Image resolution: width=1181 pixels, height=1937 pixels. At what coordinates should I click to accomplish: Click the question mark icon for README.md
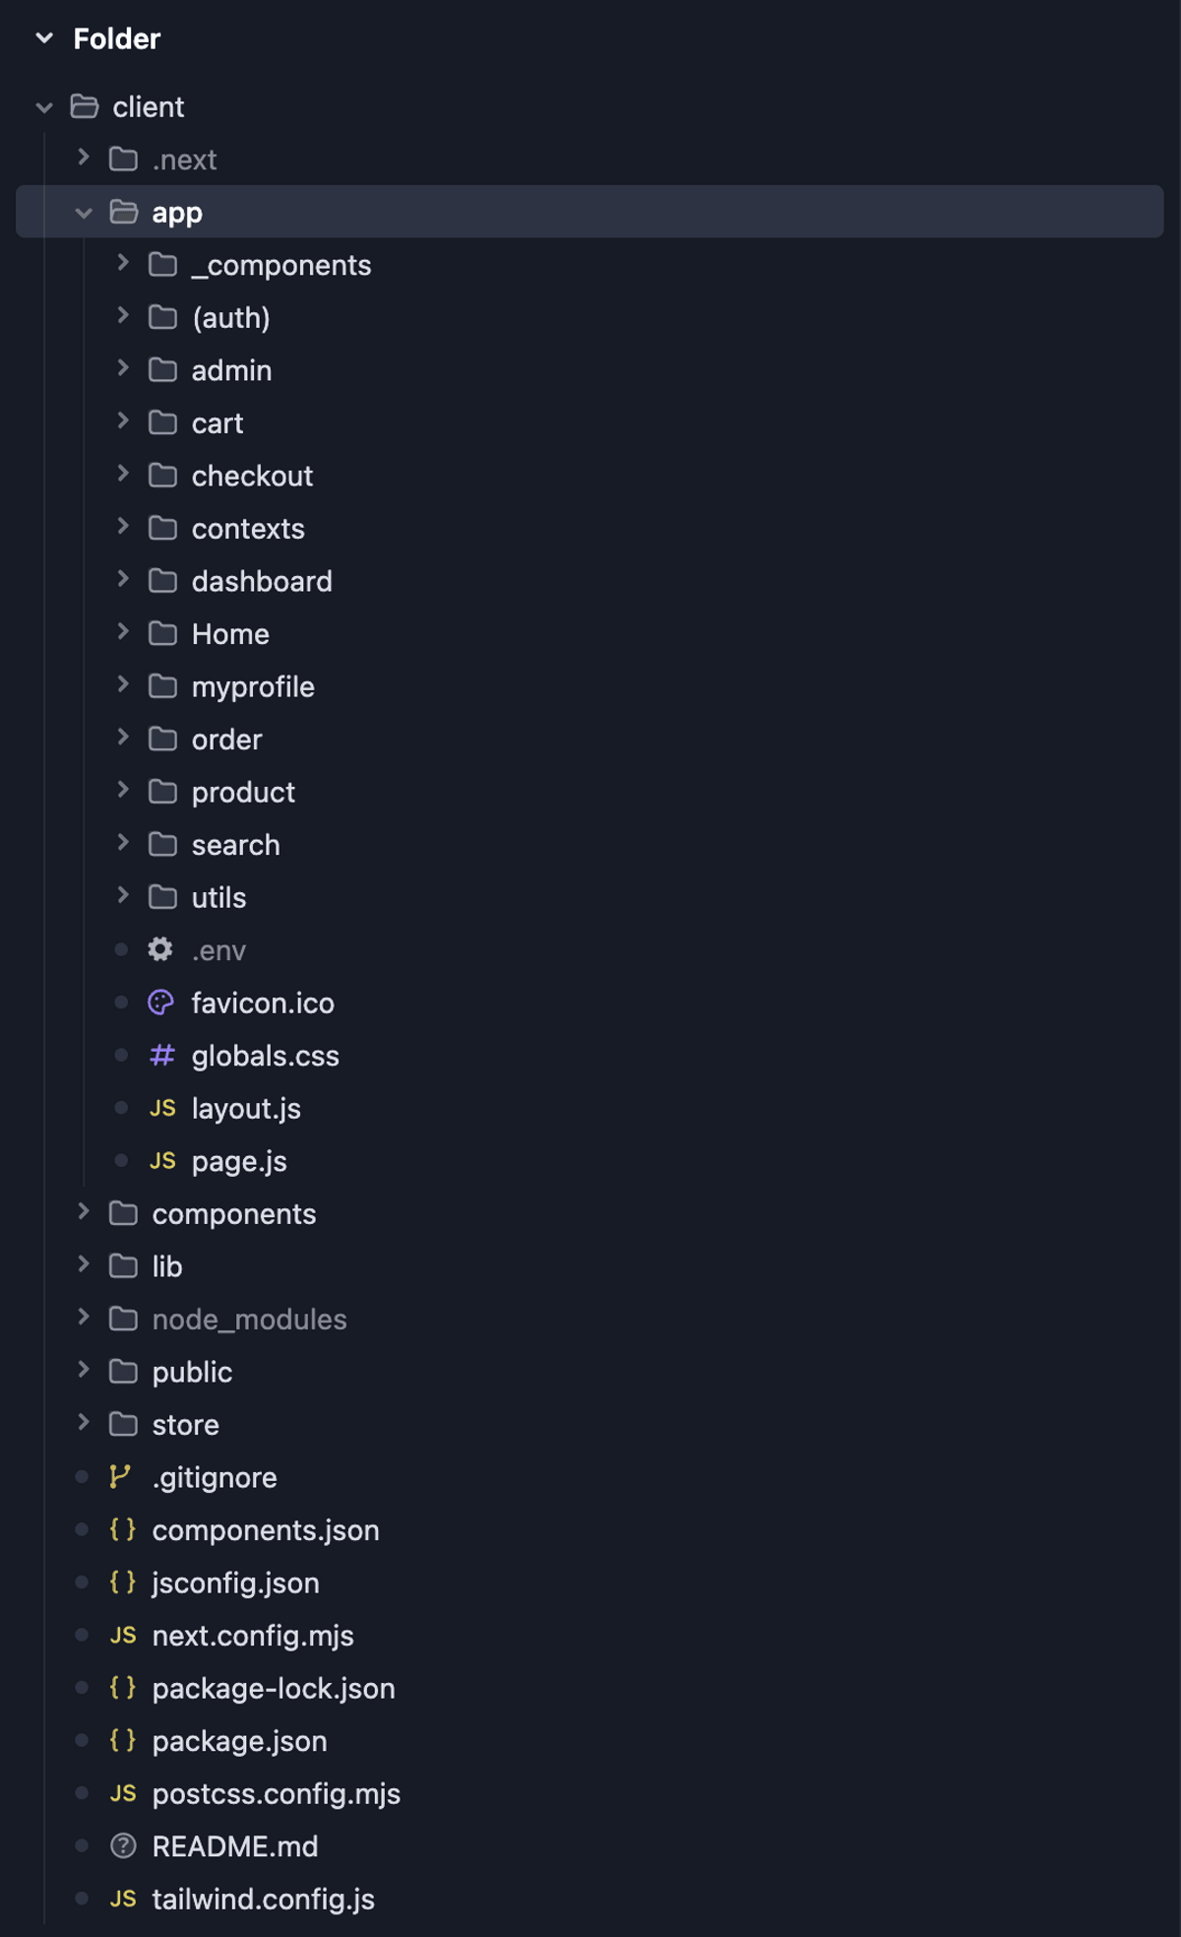pos(123,1846)
